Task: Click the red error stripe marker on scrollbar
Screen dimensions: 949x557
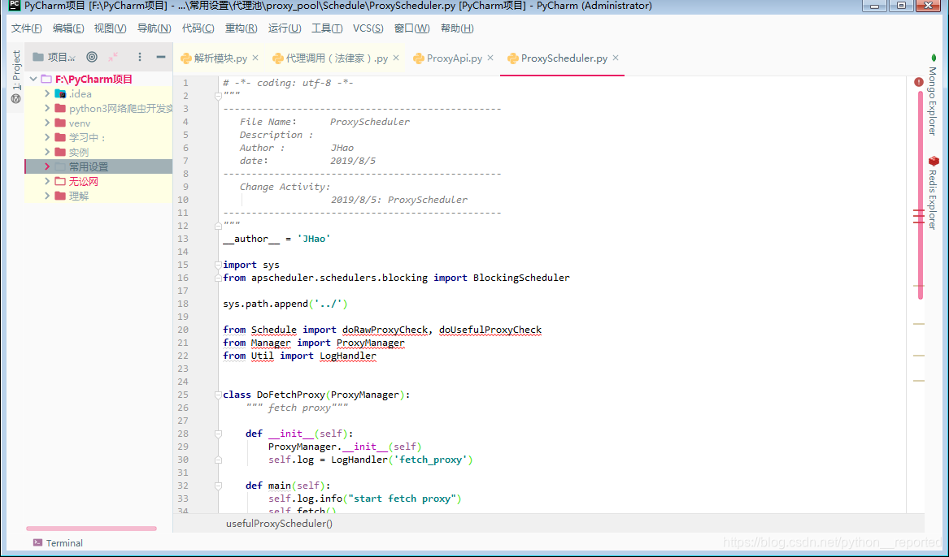Action: click(x=919, y=216)
